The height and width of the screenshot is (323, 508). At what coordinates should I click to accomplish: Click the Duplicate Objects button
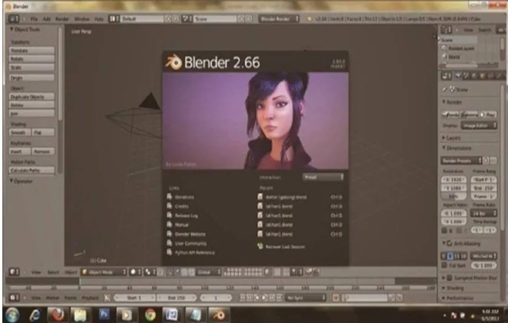(32, 97)
